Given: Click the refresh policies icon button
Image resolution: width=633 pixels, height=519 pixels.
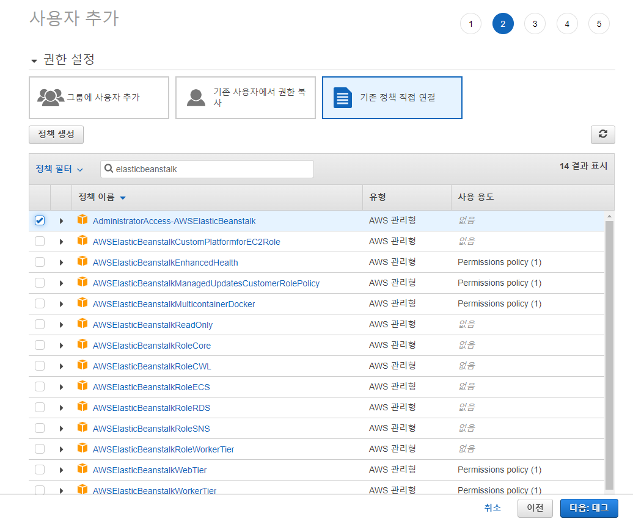Looking at the screenshot, I should click(602, 134).
